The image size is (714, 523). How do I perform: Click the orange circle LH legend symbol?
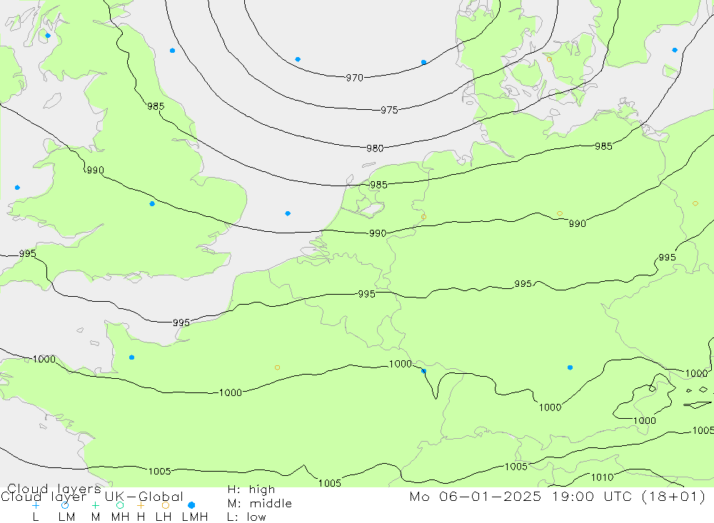tap(166, 505)
